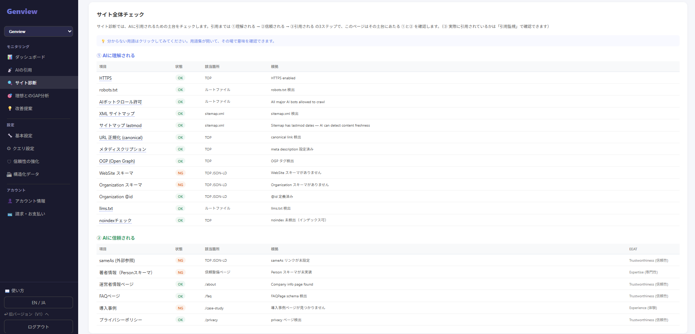Click WebSite スキーマ row label
This screenshot has width=695, height=334.
pos(116,173)
